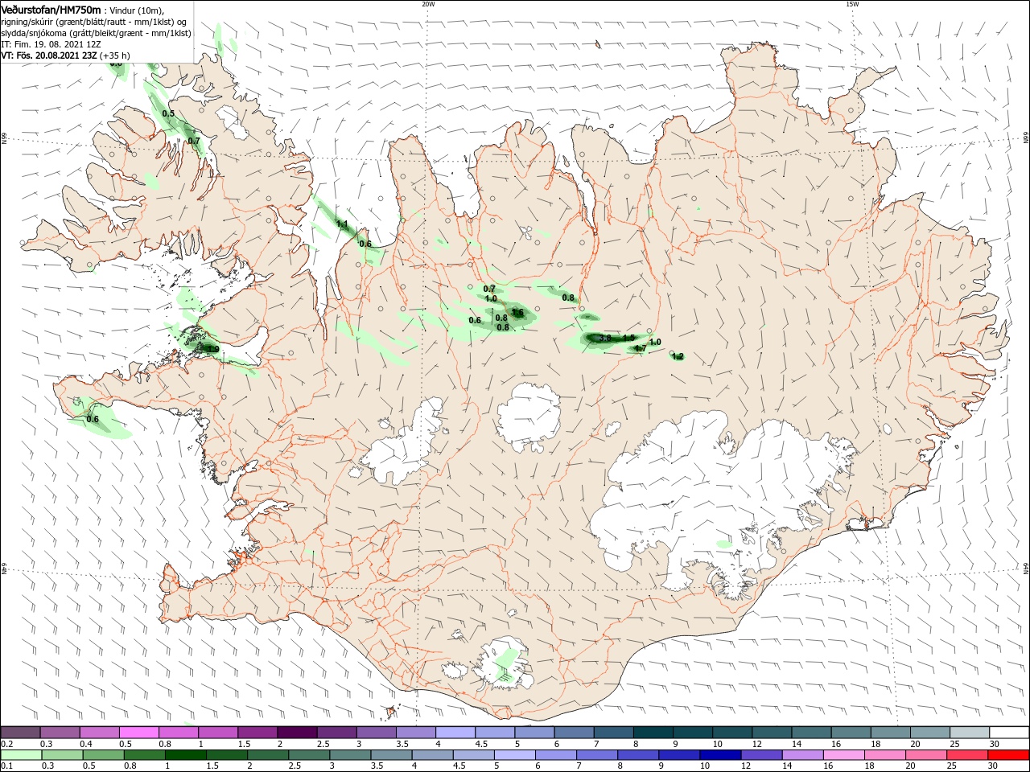Click the pale grey 25 swatch in the upper legend row
This screenshot has width=1030, height=772.
pyautogui.click(x=969, y=733)
